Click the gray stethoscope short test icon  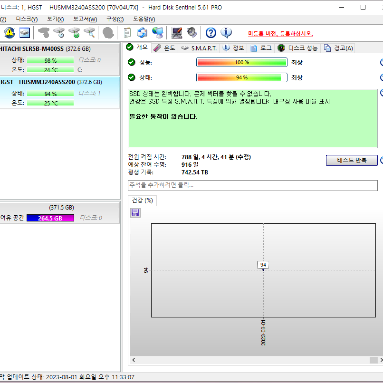click(44, 33)
